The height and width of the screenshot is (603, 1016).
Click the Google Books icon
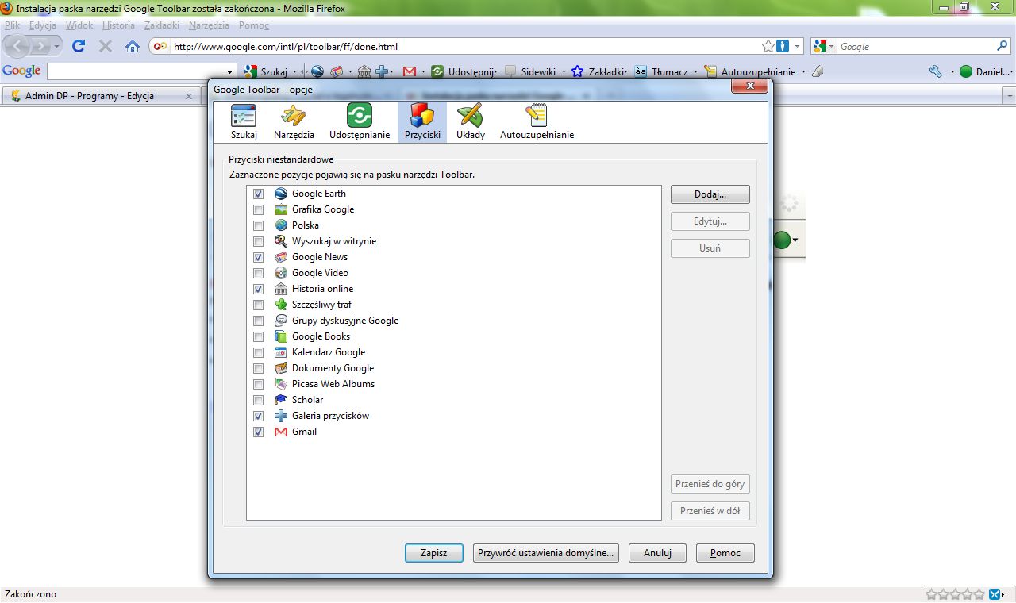[280, 336]
